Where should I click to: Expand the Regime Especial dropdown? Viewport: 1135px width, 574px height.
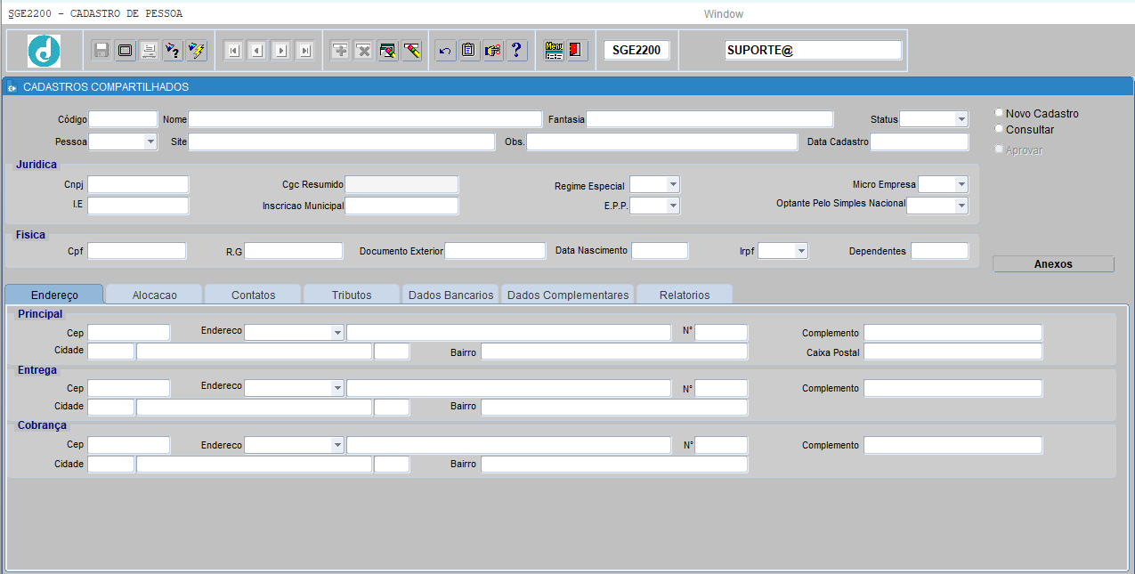[x=673, y=185]
